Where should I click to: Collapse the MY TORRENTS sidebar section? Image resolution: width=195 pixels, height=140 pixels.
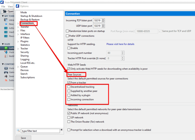[x=2, y=16]
